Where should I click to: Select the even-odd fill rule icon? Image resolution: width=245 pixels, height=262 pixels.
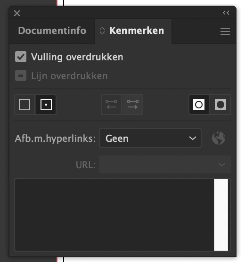pyautogui.click(x=220, y=105)
